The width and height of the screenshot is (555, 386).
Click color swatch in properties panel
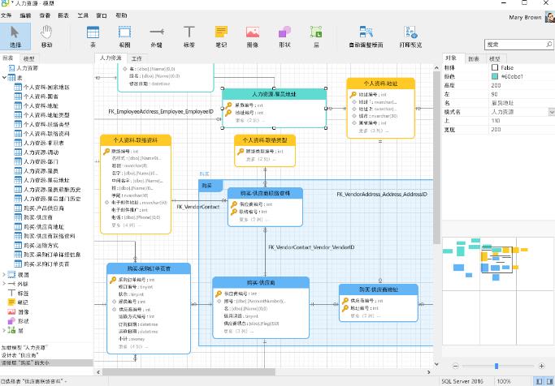pos(495,76)
